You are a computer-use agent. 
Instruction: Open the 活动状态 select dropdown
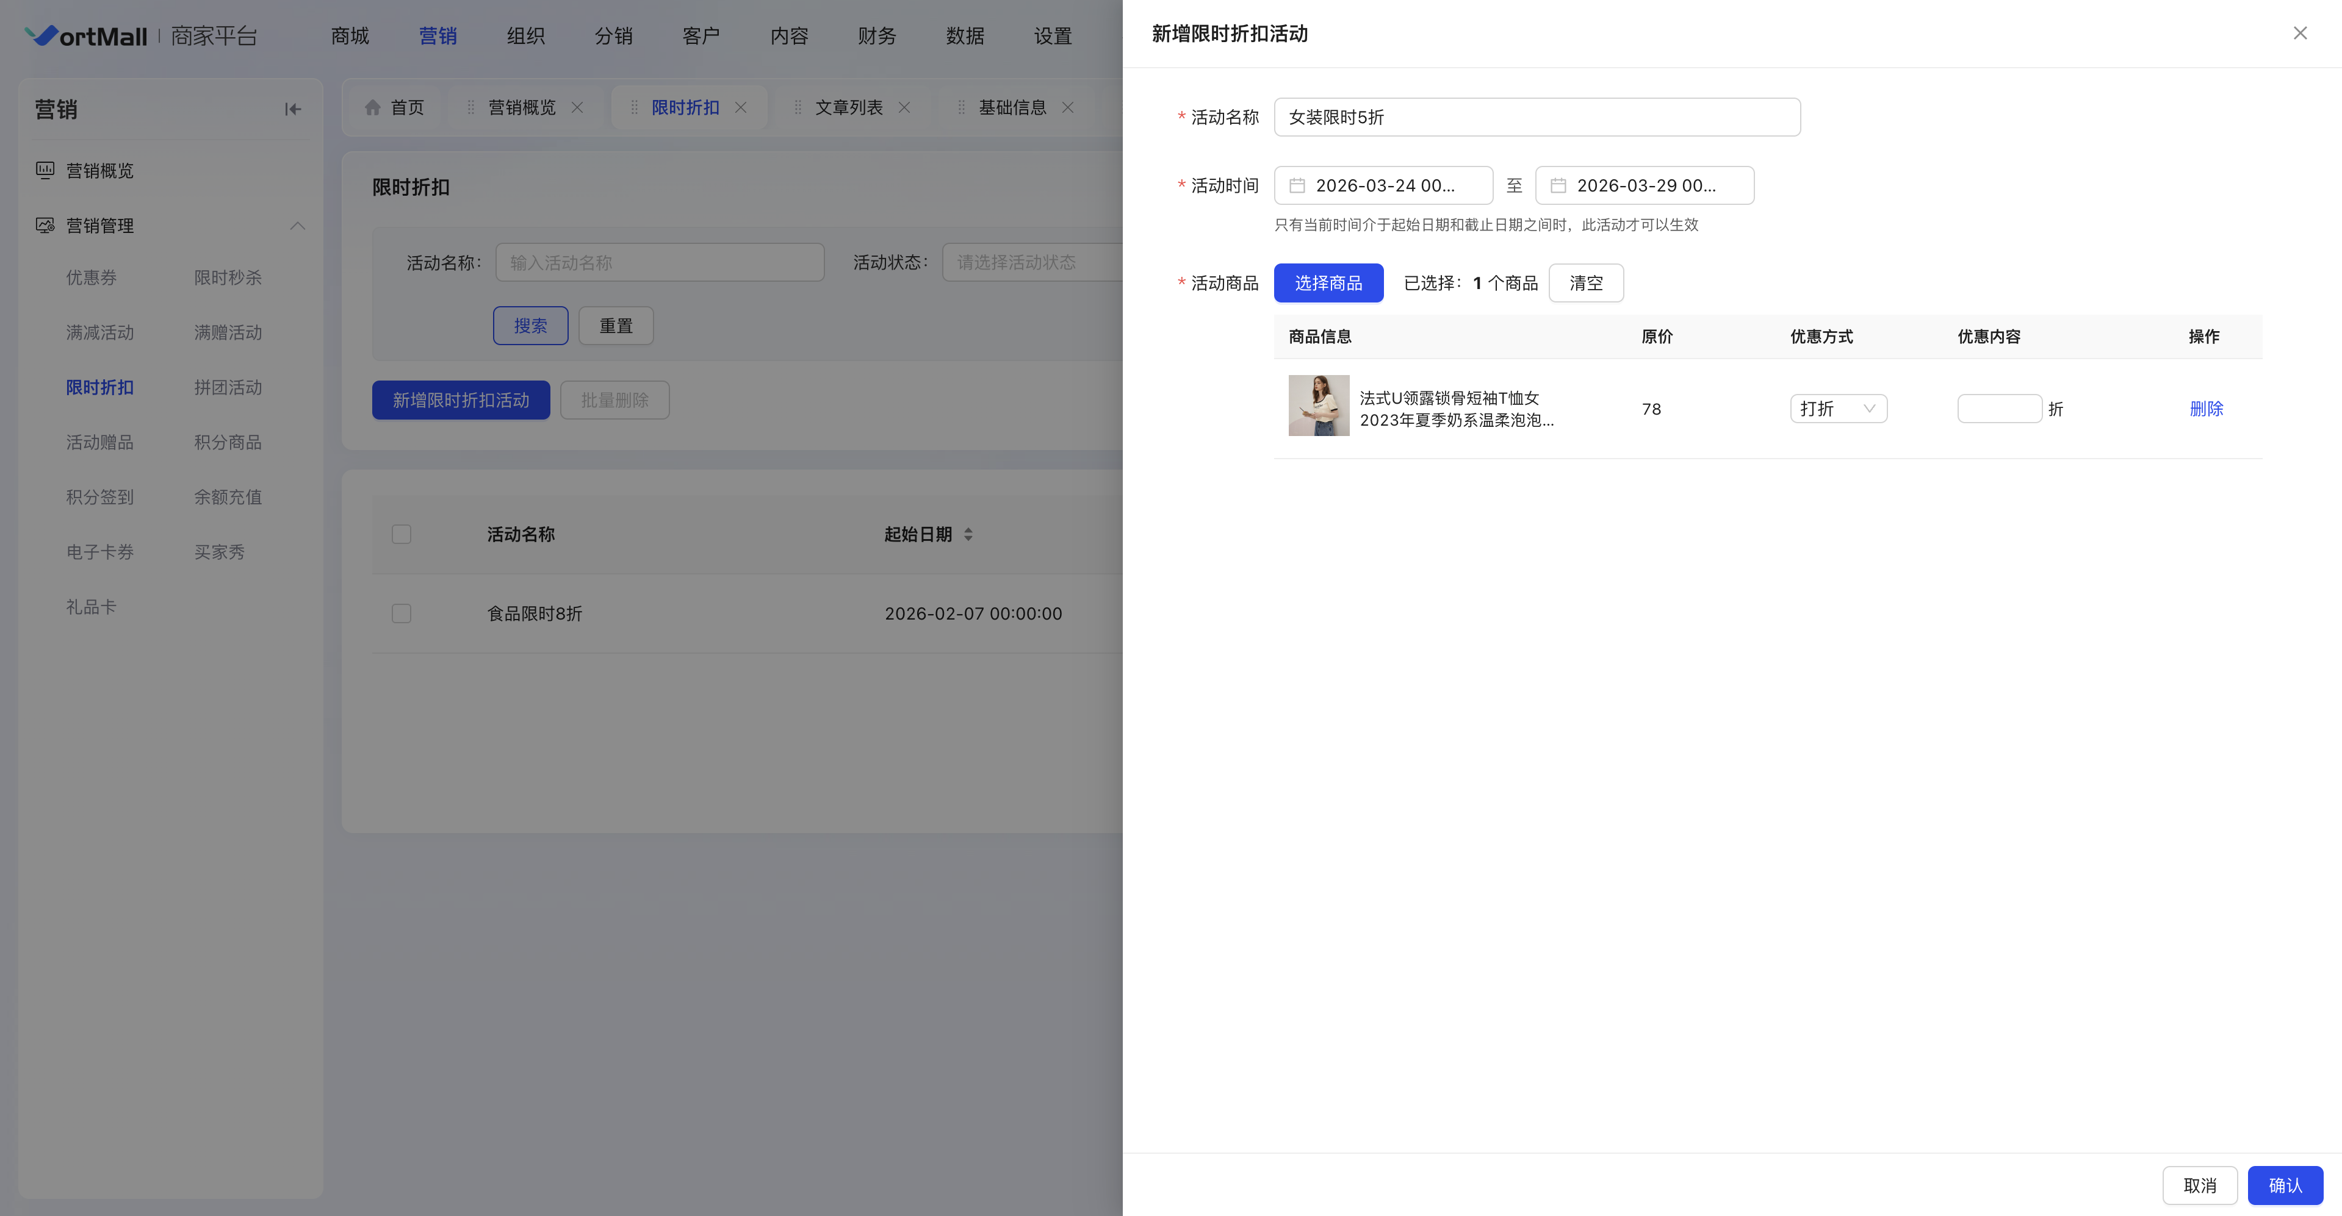(x=1032, y=263)
